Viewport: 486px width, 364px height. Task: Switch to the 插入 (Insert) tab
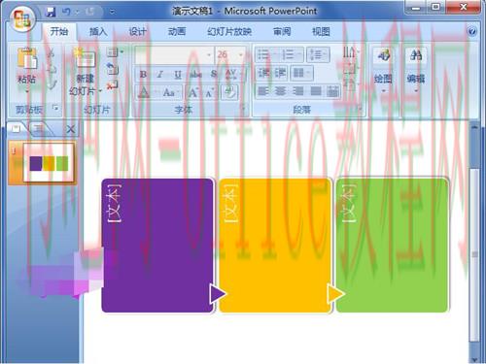click(98, 32)
